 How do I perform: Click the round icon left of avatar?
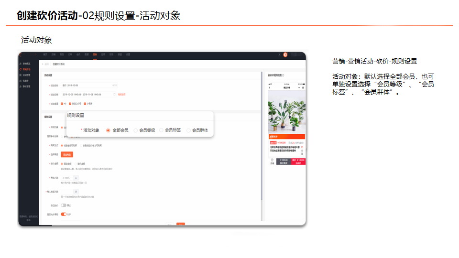tap(279, 54)
